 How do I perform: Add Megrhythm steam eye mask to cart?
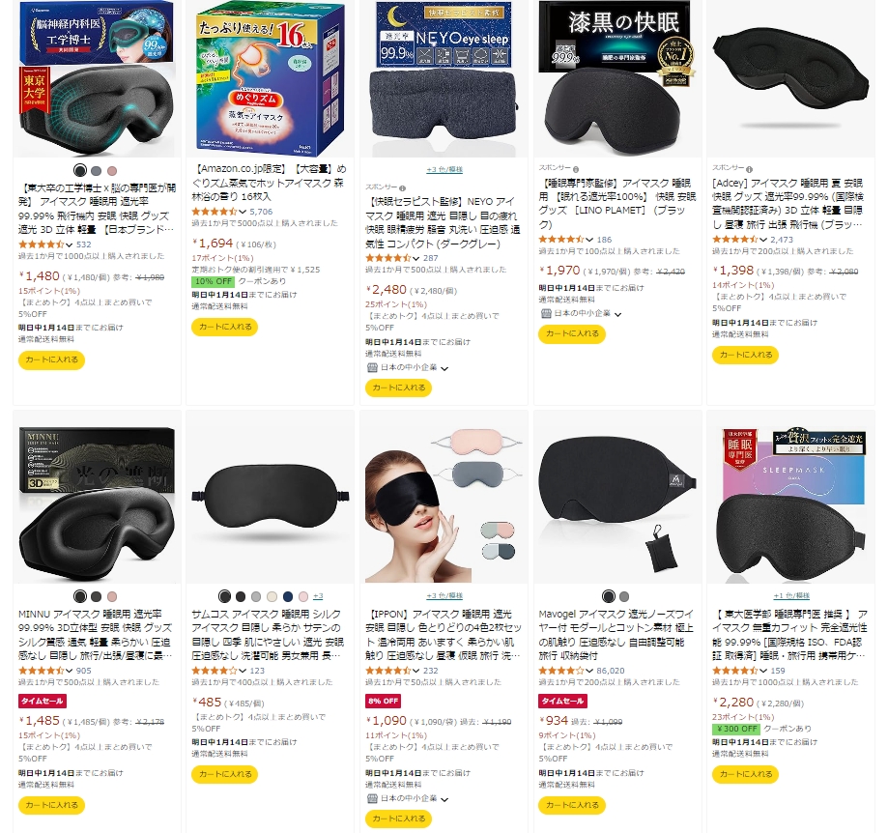(x=225, y=327)
